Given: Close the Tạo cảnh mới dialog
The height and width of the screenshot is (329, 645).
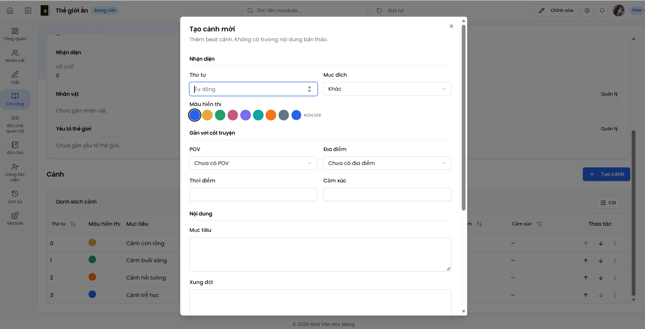Looking at the screenshot, I should tap(451, 26).
